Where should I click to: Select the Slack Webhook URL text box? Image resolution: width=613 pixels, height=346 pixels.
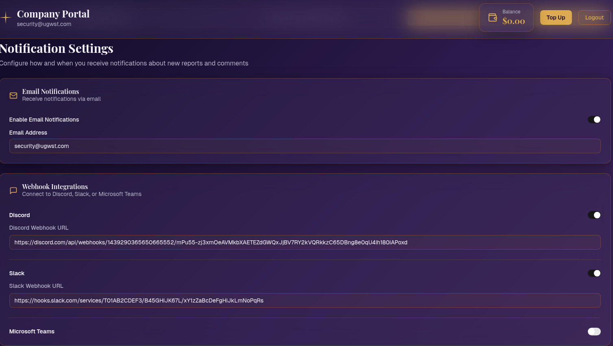pyautogui.click(x=305, y=300)
